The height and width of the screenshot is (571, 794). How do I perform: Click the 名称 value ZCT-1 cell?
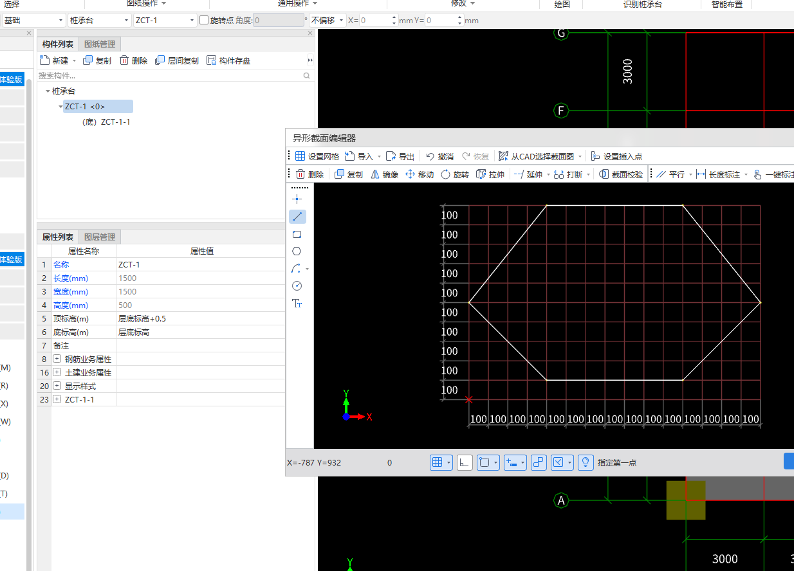click(201, 264)
